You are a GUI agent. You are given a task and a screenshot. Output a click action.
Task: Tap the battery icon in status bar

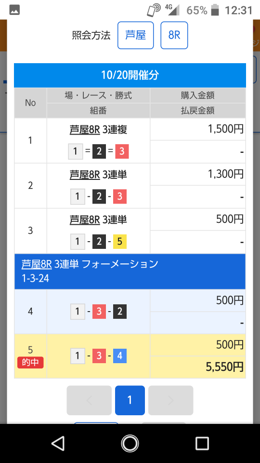[x=215, y=10]
